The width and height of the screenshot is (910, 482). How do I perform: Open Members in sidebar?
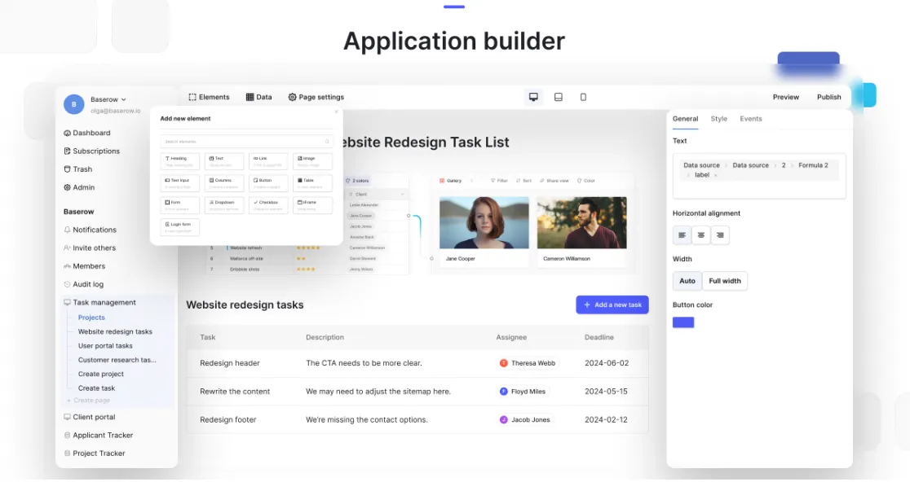(84, 266)
